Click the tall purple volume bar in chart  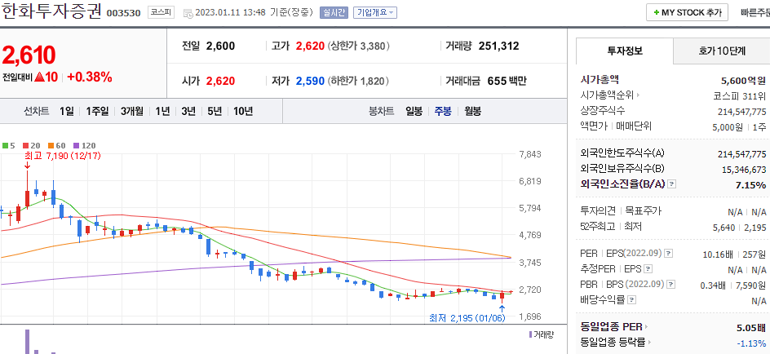[x=28, y=341]
